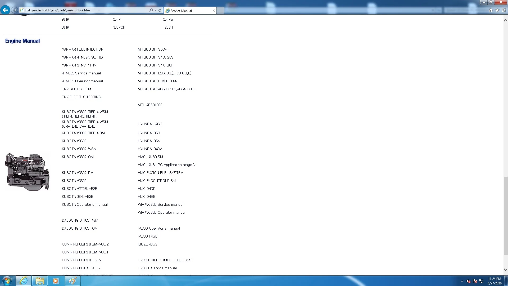This screenshot has height=286, width=508.
Task: Click the volume speaker tray icon
Action: pyautogui.click(x=469, y=281)
